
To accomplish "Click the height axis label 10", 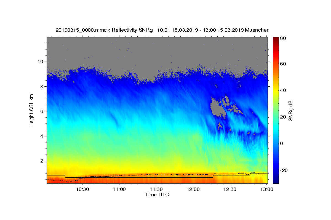I will click(x=41, y=62).
